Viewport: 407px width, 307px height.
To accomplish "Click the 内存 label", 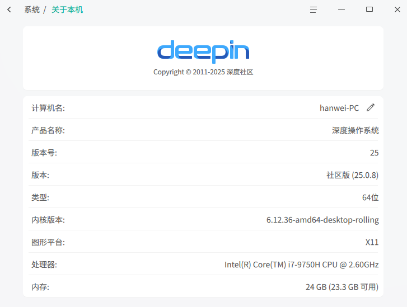I will click(x=40, y=287).
